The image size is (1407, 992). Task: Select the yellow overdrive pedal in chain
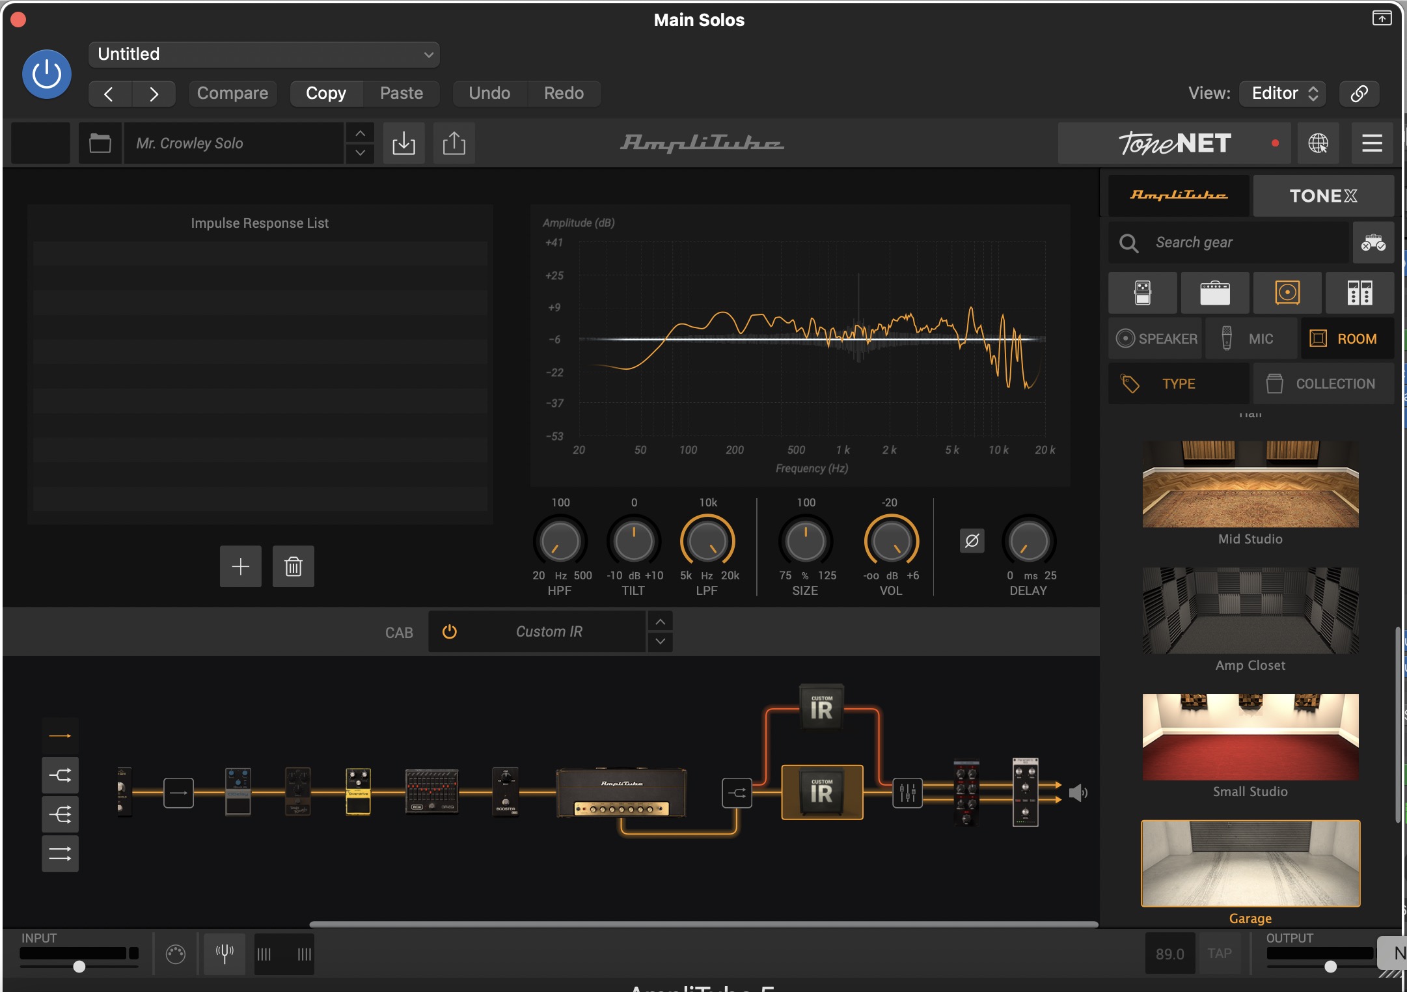pos(358,792)
